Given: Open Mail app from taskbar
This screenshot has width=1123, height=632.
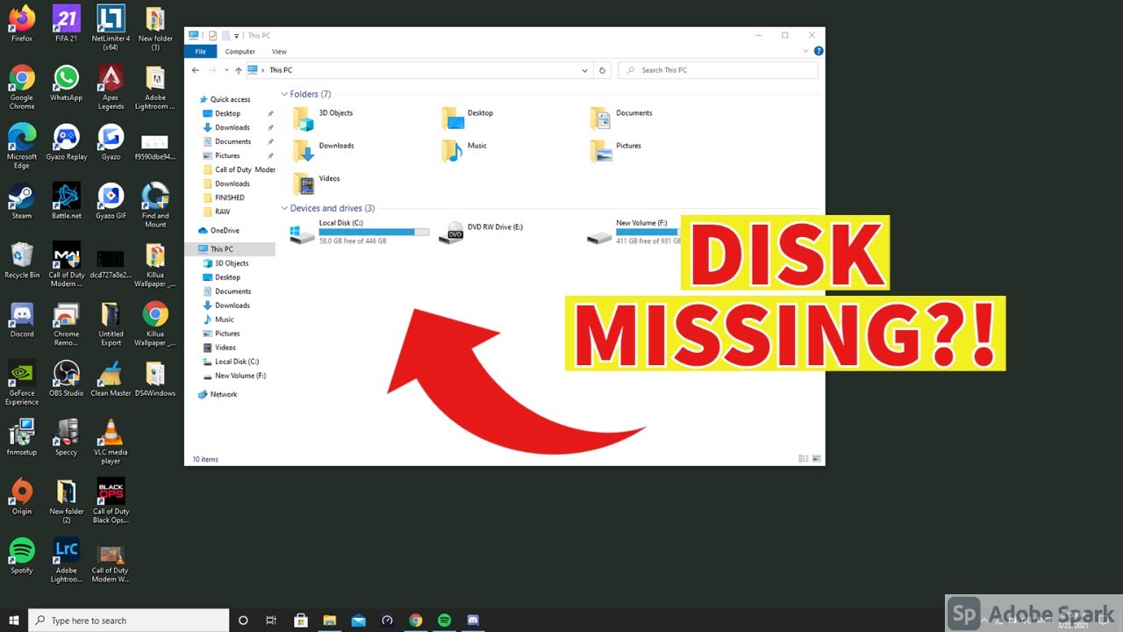Looking at the screenshot, I should pyautogui.click(x=358, y=620).
